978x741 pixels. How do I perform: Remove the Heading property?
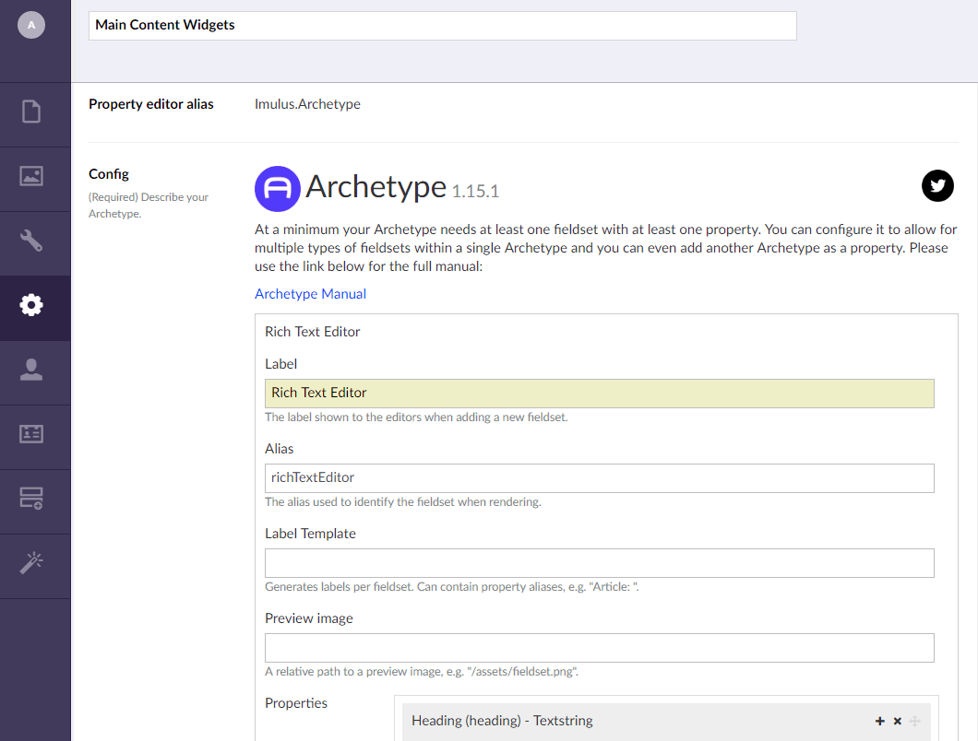click(x=898, y=721)
